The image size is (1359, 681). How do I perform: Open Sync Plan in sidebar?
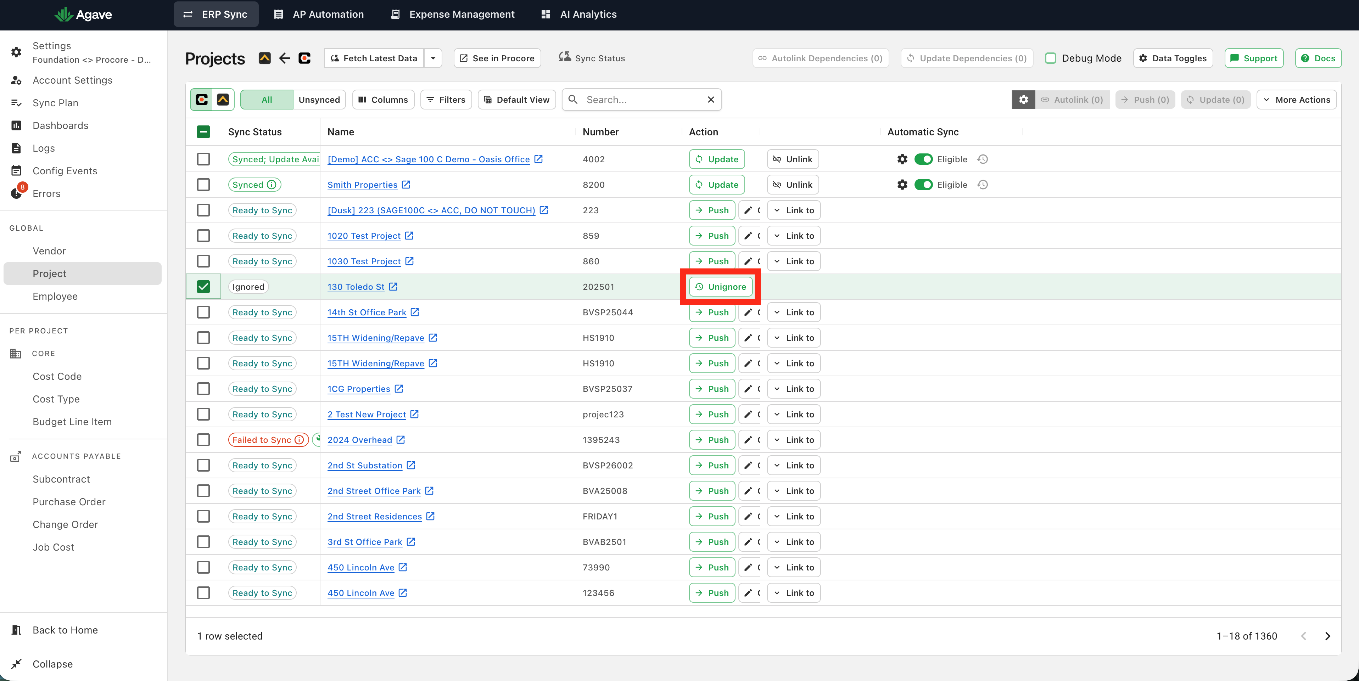click(55, 103)
